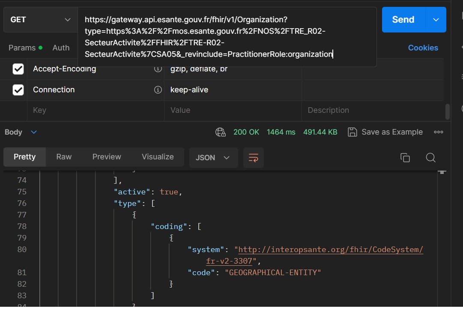Open the JSON format dropdown
463x323 pixels.
pos(213,158)
